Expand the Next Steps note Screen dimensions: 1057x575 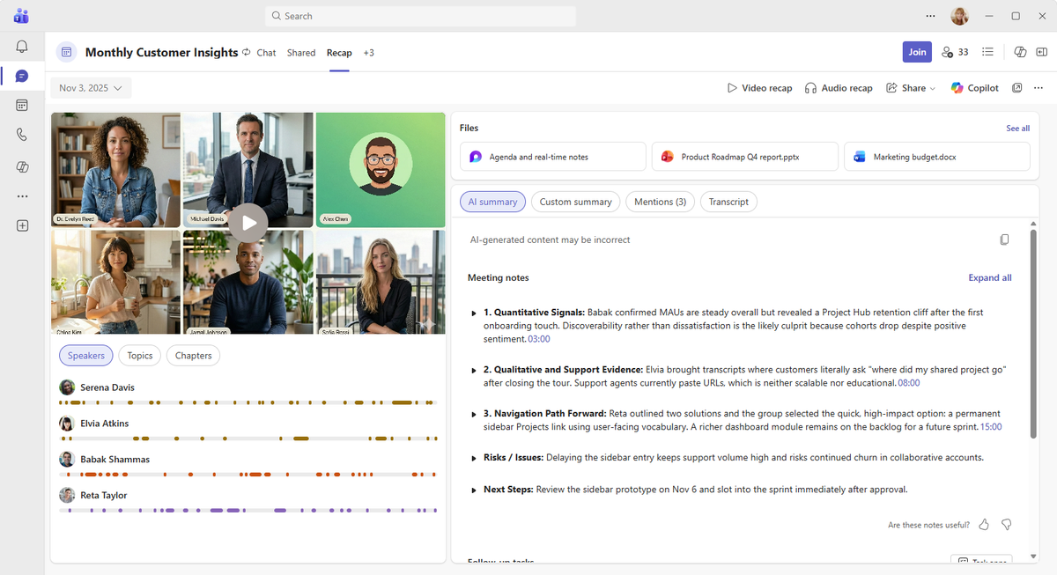point(474,490)
